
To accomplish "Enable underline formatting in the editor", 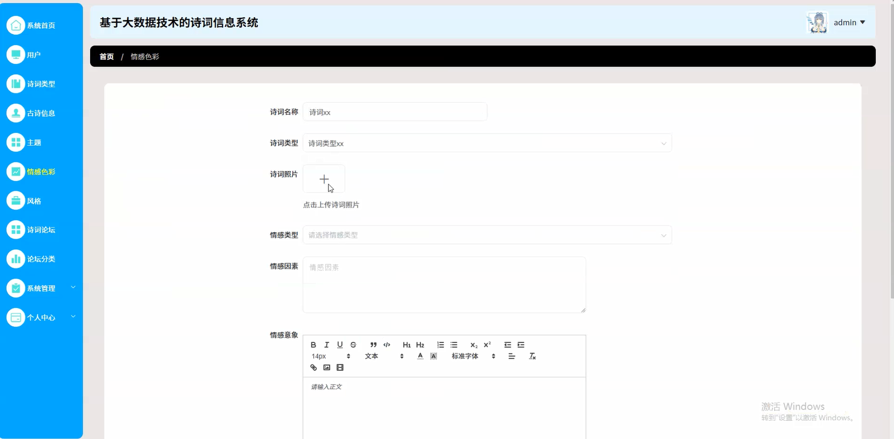I will tap(339, 344).
